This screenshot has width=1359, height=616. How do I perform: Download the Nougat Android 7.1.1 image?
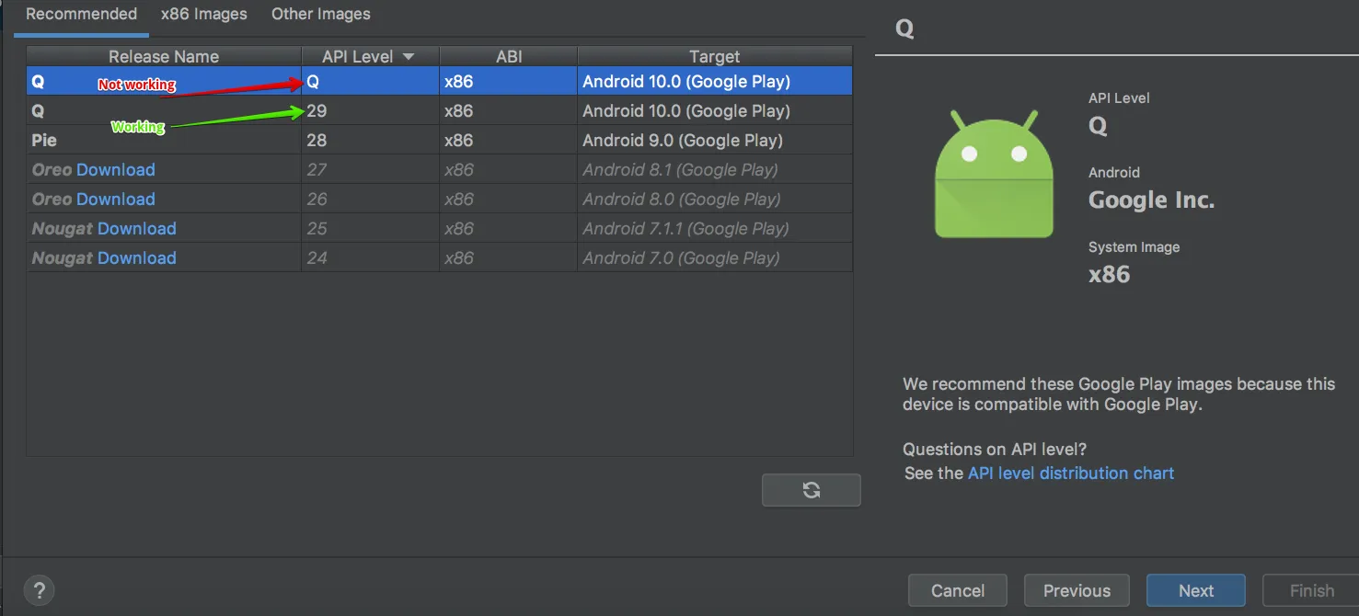coord(137,229)
